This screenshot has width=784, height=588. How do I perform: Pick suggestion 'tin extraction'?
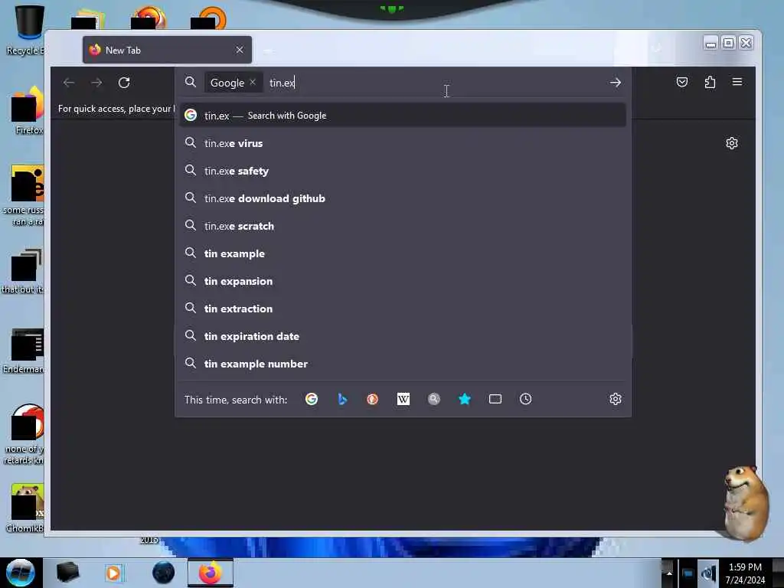point(403,309)
